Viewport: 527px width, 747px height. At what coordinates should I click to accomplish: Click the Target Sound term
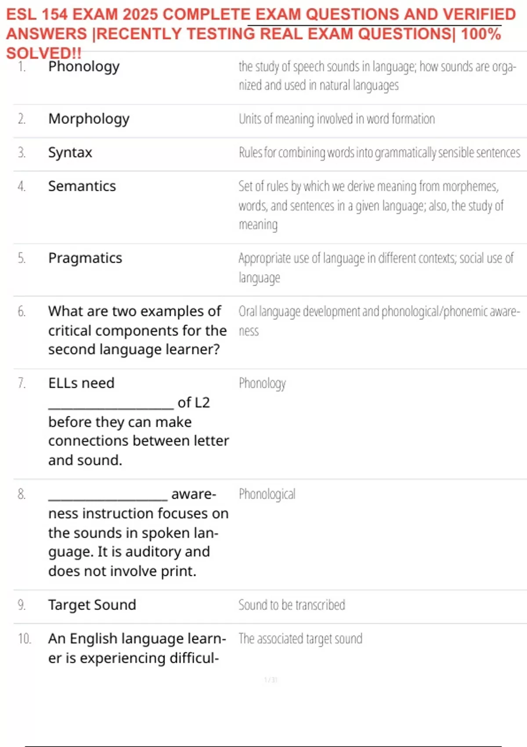[x=92, y=605]
